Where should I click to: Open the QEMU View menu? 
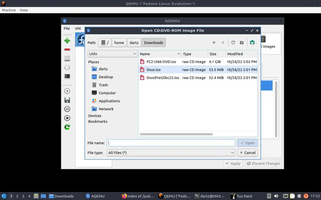(24, 10)
